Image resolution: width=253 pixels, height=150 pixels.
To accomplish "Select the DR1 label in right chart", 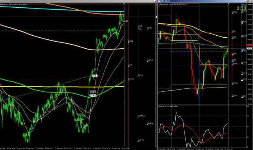I will click(x=234, y=31).
